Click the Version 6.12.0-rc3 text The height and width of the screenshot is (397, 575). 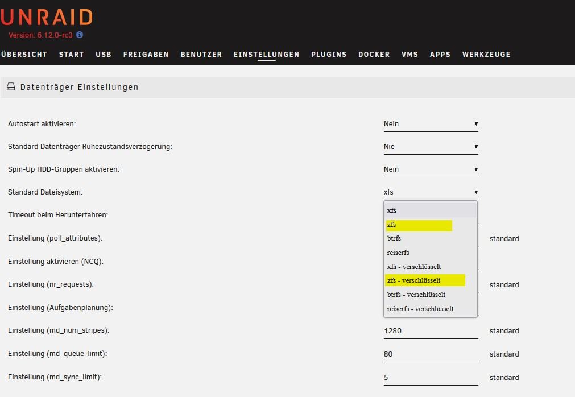click(x=41, y=35)
